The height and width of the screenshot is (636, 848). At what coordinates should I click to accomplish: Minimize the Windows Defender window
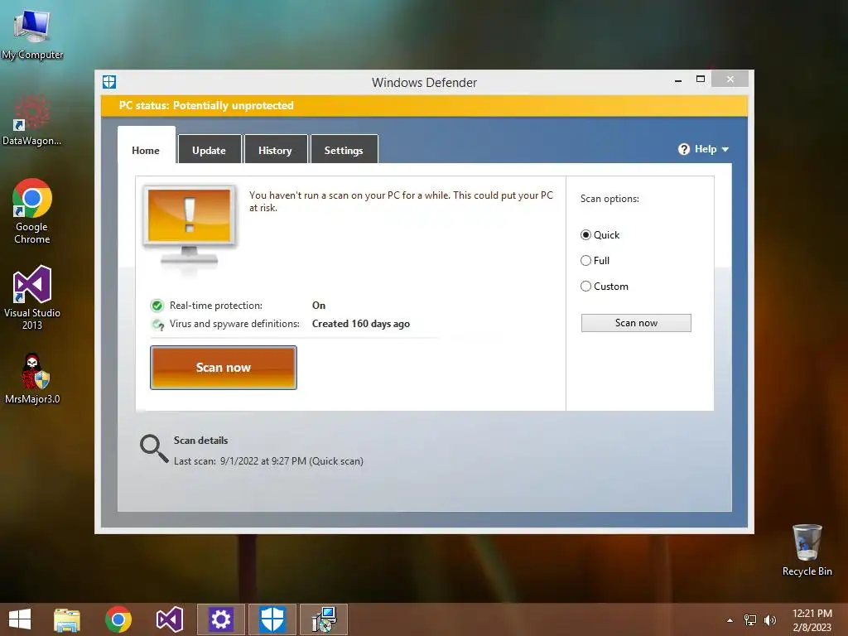[678, 80]
